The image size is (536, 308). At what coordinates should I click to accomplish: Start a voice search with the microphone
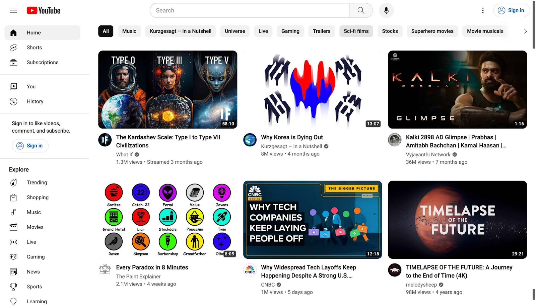pyautogui.click(x=386, y=10)
